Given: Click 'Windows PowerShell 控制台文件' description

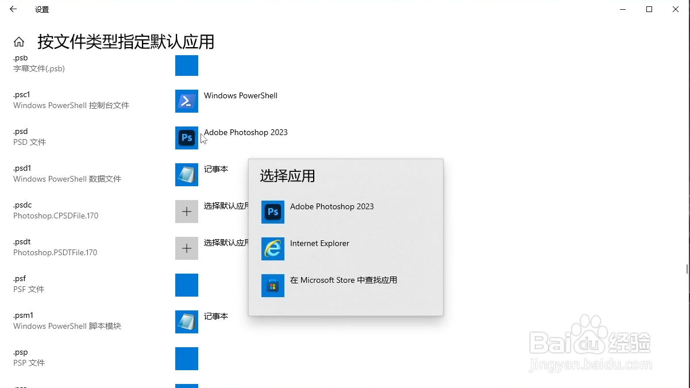Looking at the screenshot, I should (x=71, y=106).
